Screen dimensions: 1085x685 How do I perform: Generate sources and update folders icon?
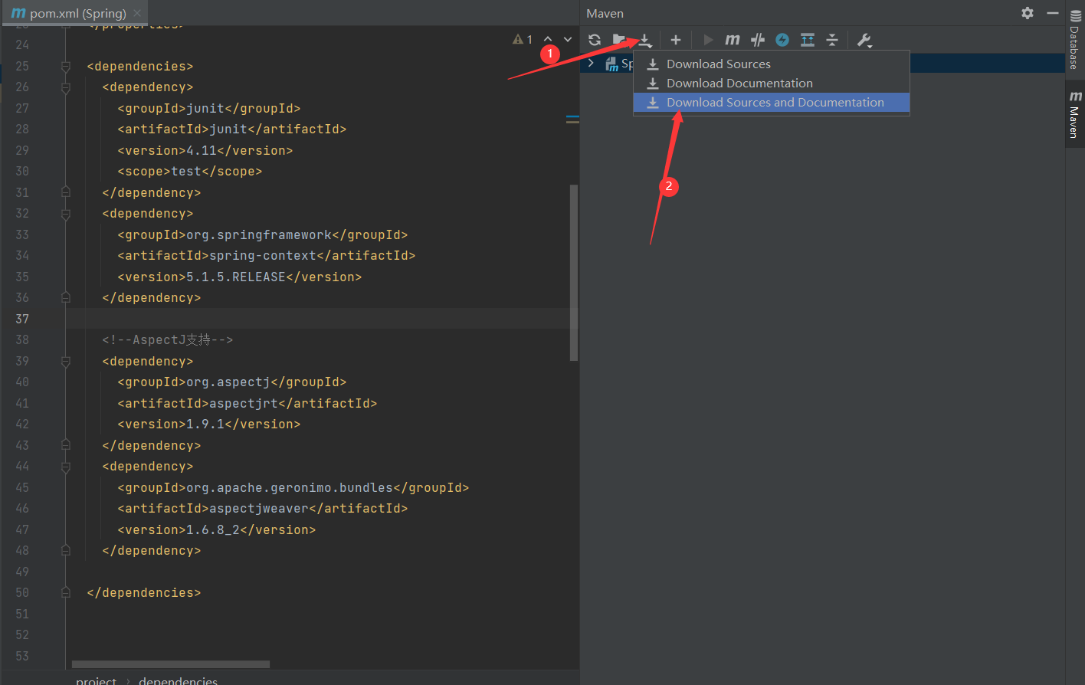[x=618, y=40]
